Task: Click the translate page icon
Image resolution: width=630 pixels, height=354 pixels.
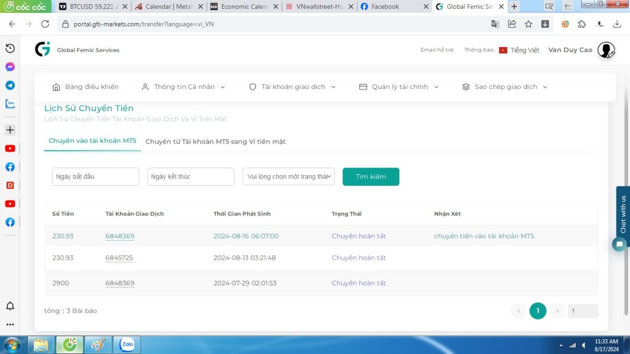Action: (495, 24)
